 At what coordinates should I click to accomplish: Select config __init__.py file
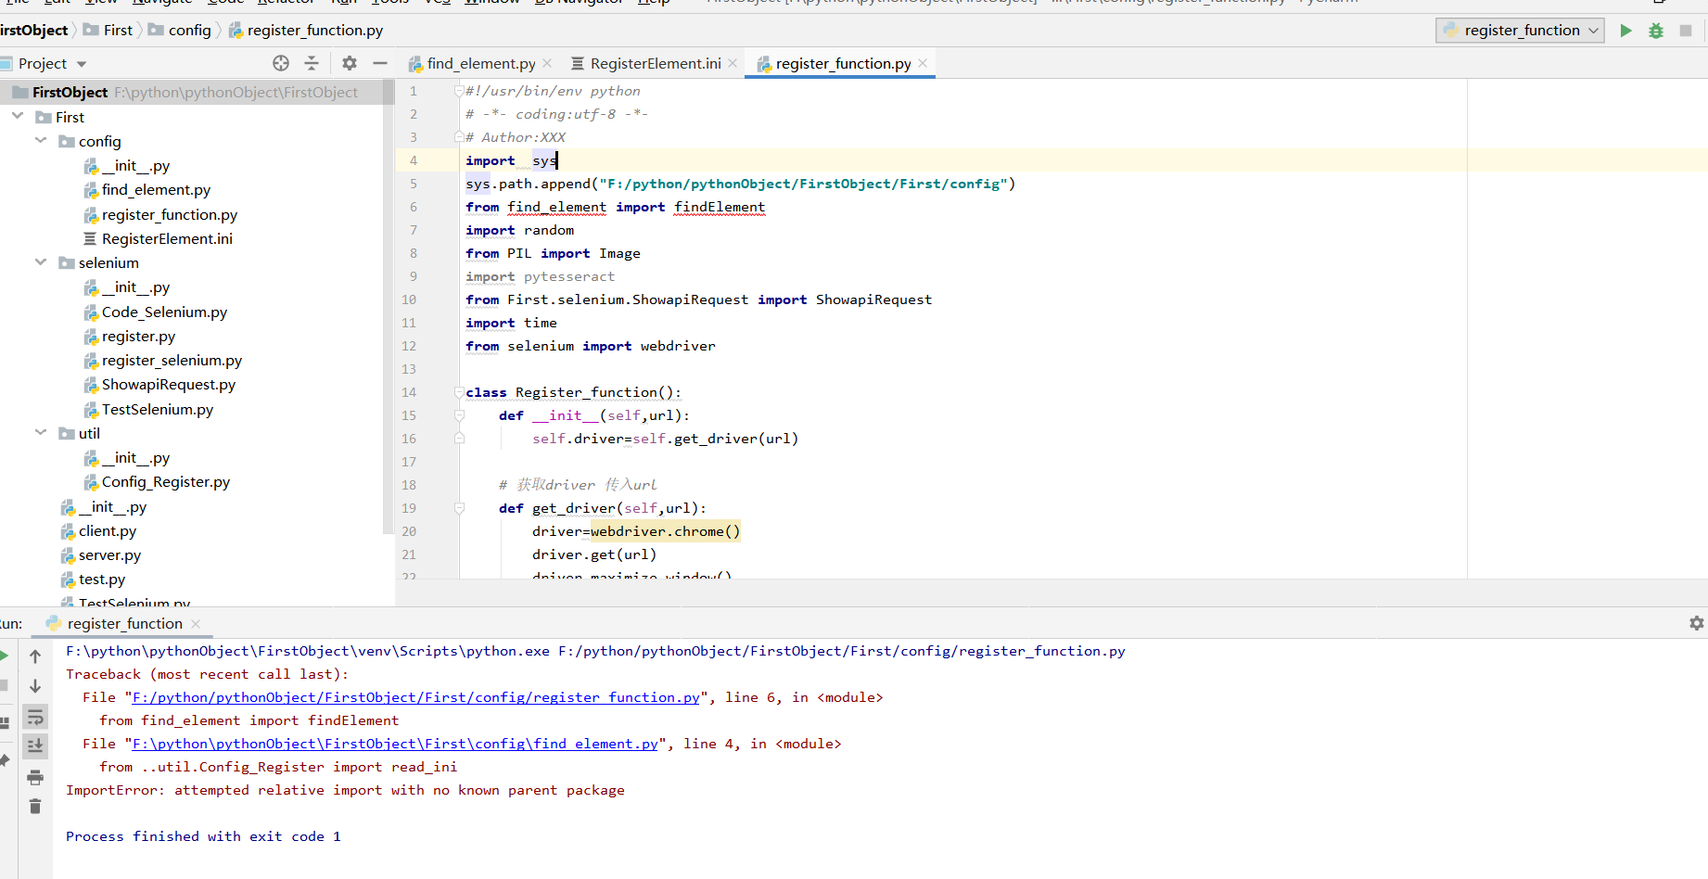tap(127, 165)
